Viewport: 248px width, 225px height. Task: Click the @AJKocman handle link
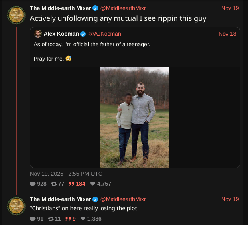[104, 34]
